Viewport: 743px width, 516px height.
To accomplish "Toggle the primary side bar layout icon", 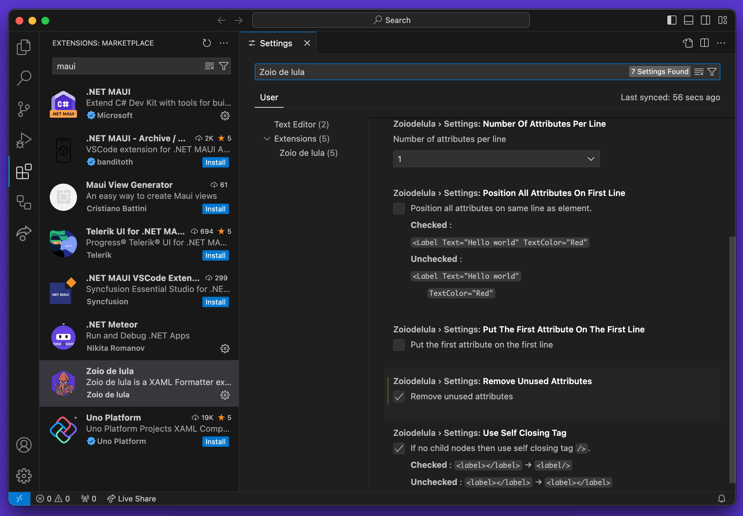I will [x=672, y=20].
